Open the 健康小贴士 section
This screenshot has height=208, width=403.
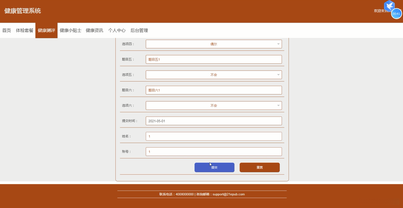pos(70,30)
